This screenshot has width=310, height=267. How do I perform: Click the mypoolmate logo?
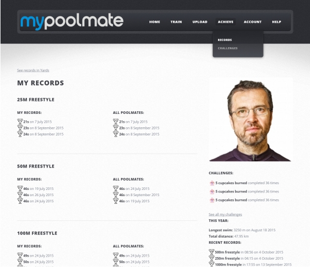tap(72, 21)
